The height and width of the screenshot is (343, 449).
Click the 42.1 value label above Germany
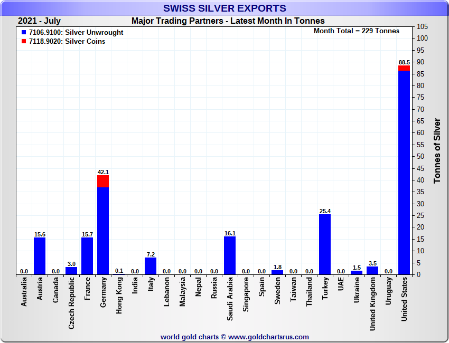pos(103,172)
